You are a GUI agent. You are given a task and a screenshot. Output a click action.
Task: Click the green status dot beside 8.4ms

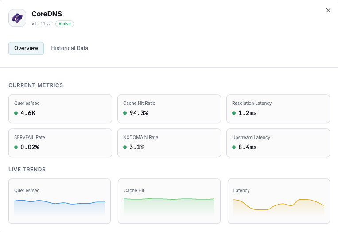(234, 147)
